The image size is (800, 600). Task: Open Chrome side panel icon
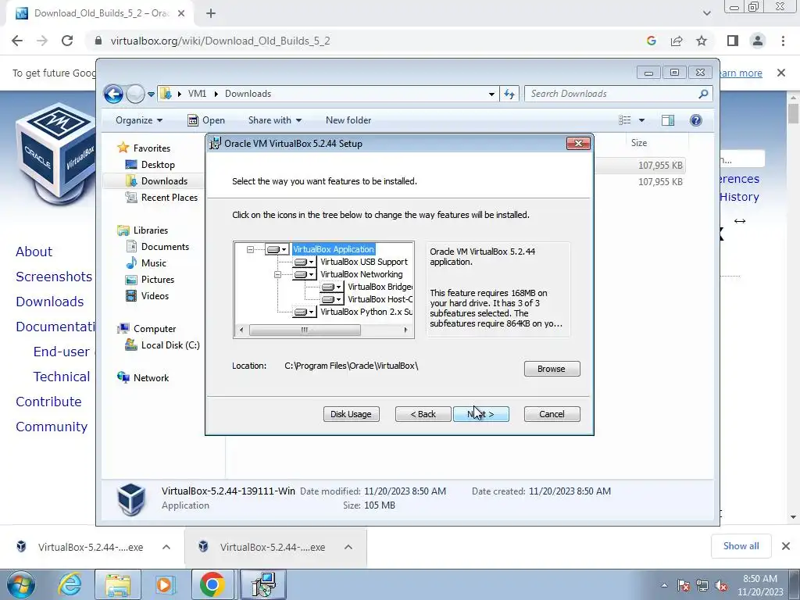pos(733,41)
